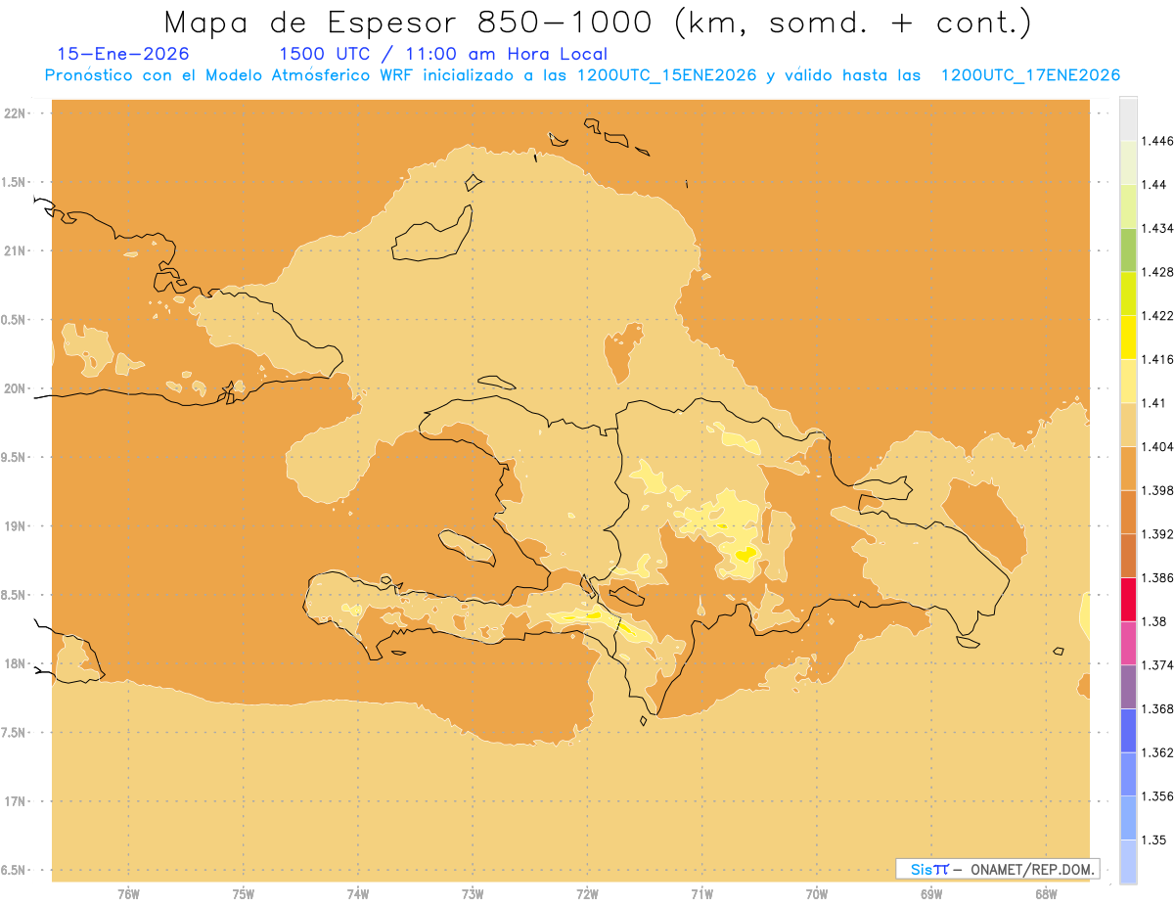
Task: Click the longitude label 71W
Action: point(701,893)
